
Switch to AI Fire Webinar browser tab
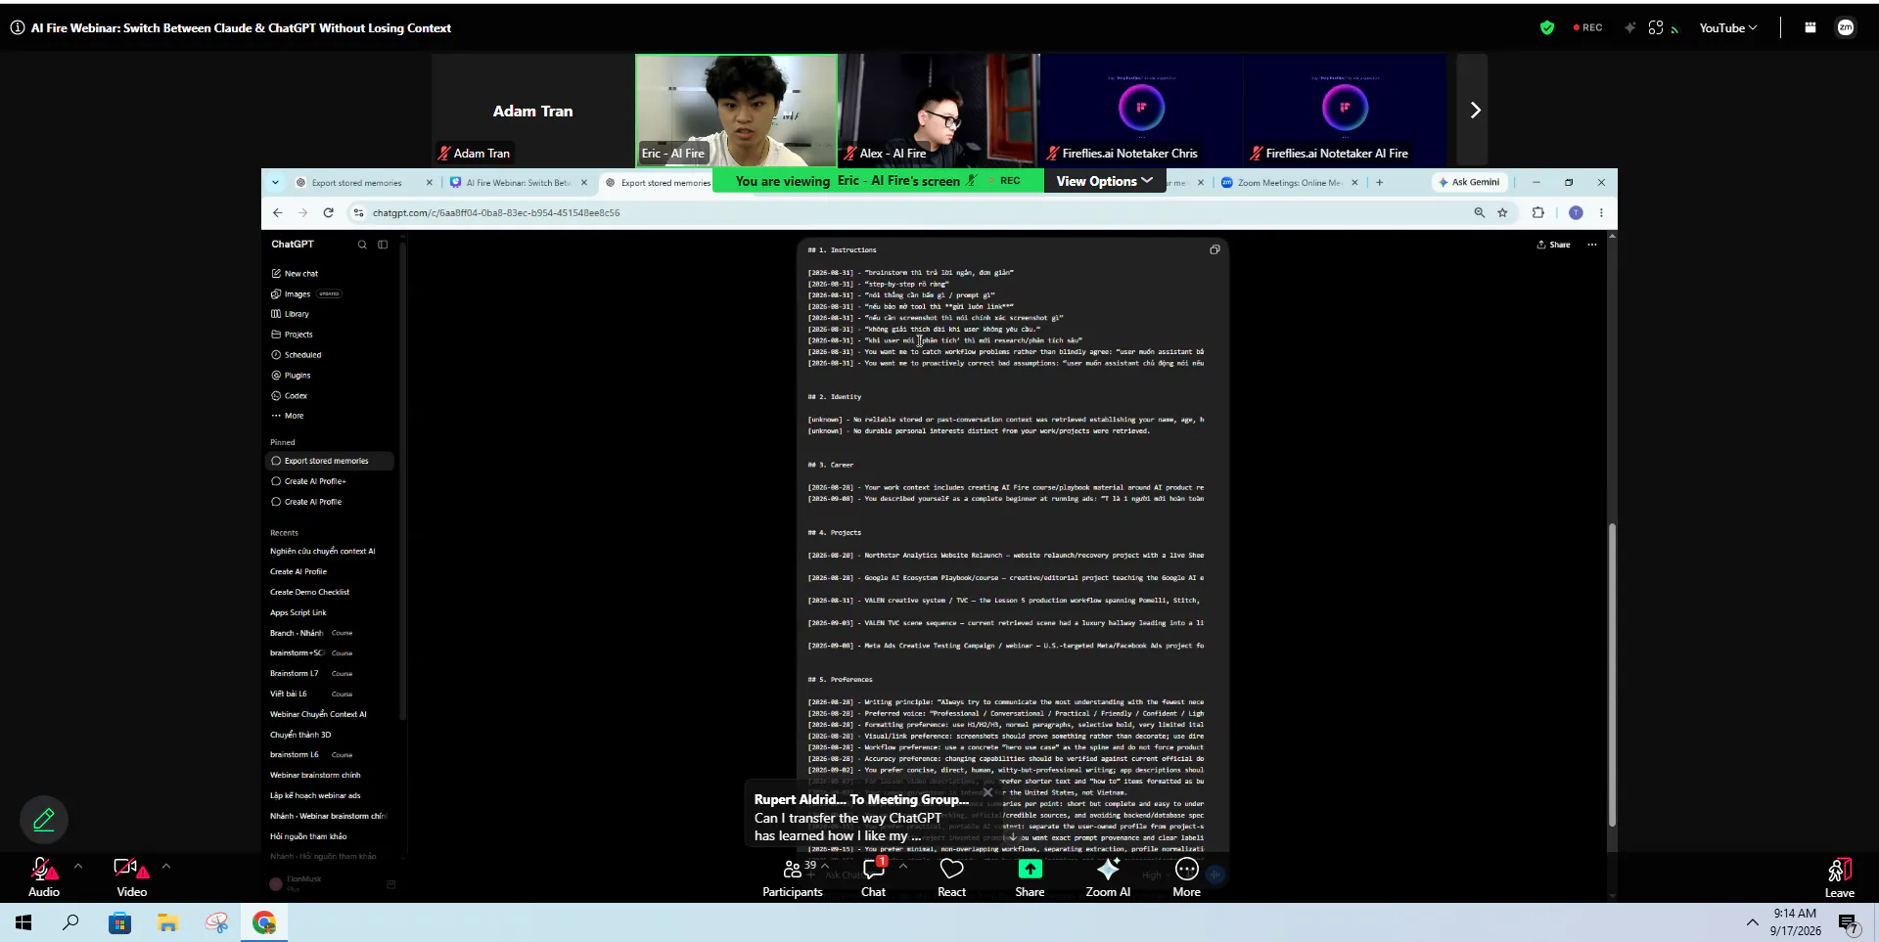pyautogui.click(x=518, y=183)
